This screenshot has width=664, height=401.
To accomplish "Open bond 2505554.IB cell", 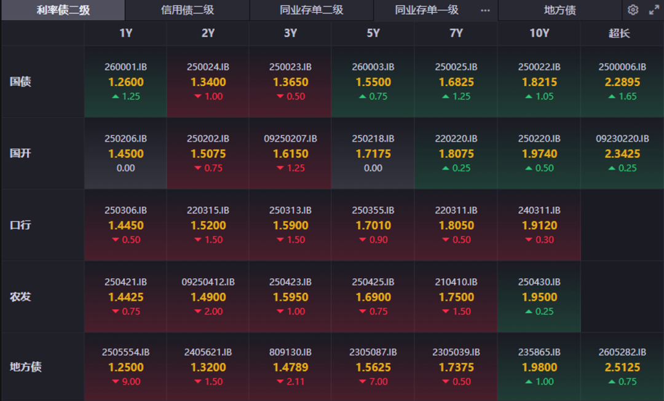I will point(126,367).
